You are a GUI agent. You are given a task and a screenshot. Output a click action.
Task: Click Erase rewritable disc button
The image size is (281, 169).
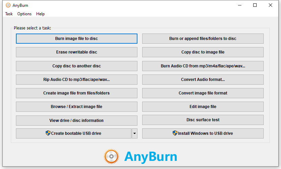[77, 52]
